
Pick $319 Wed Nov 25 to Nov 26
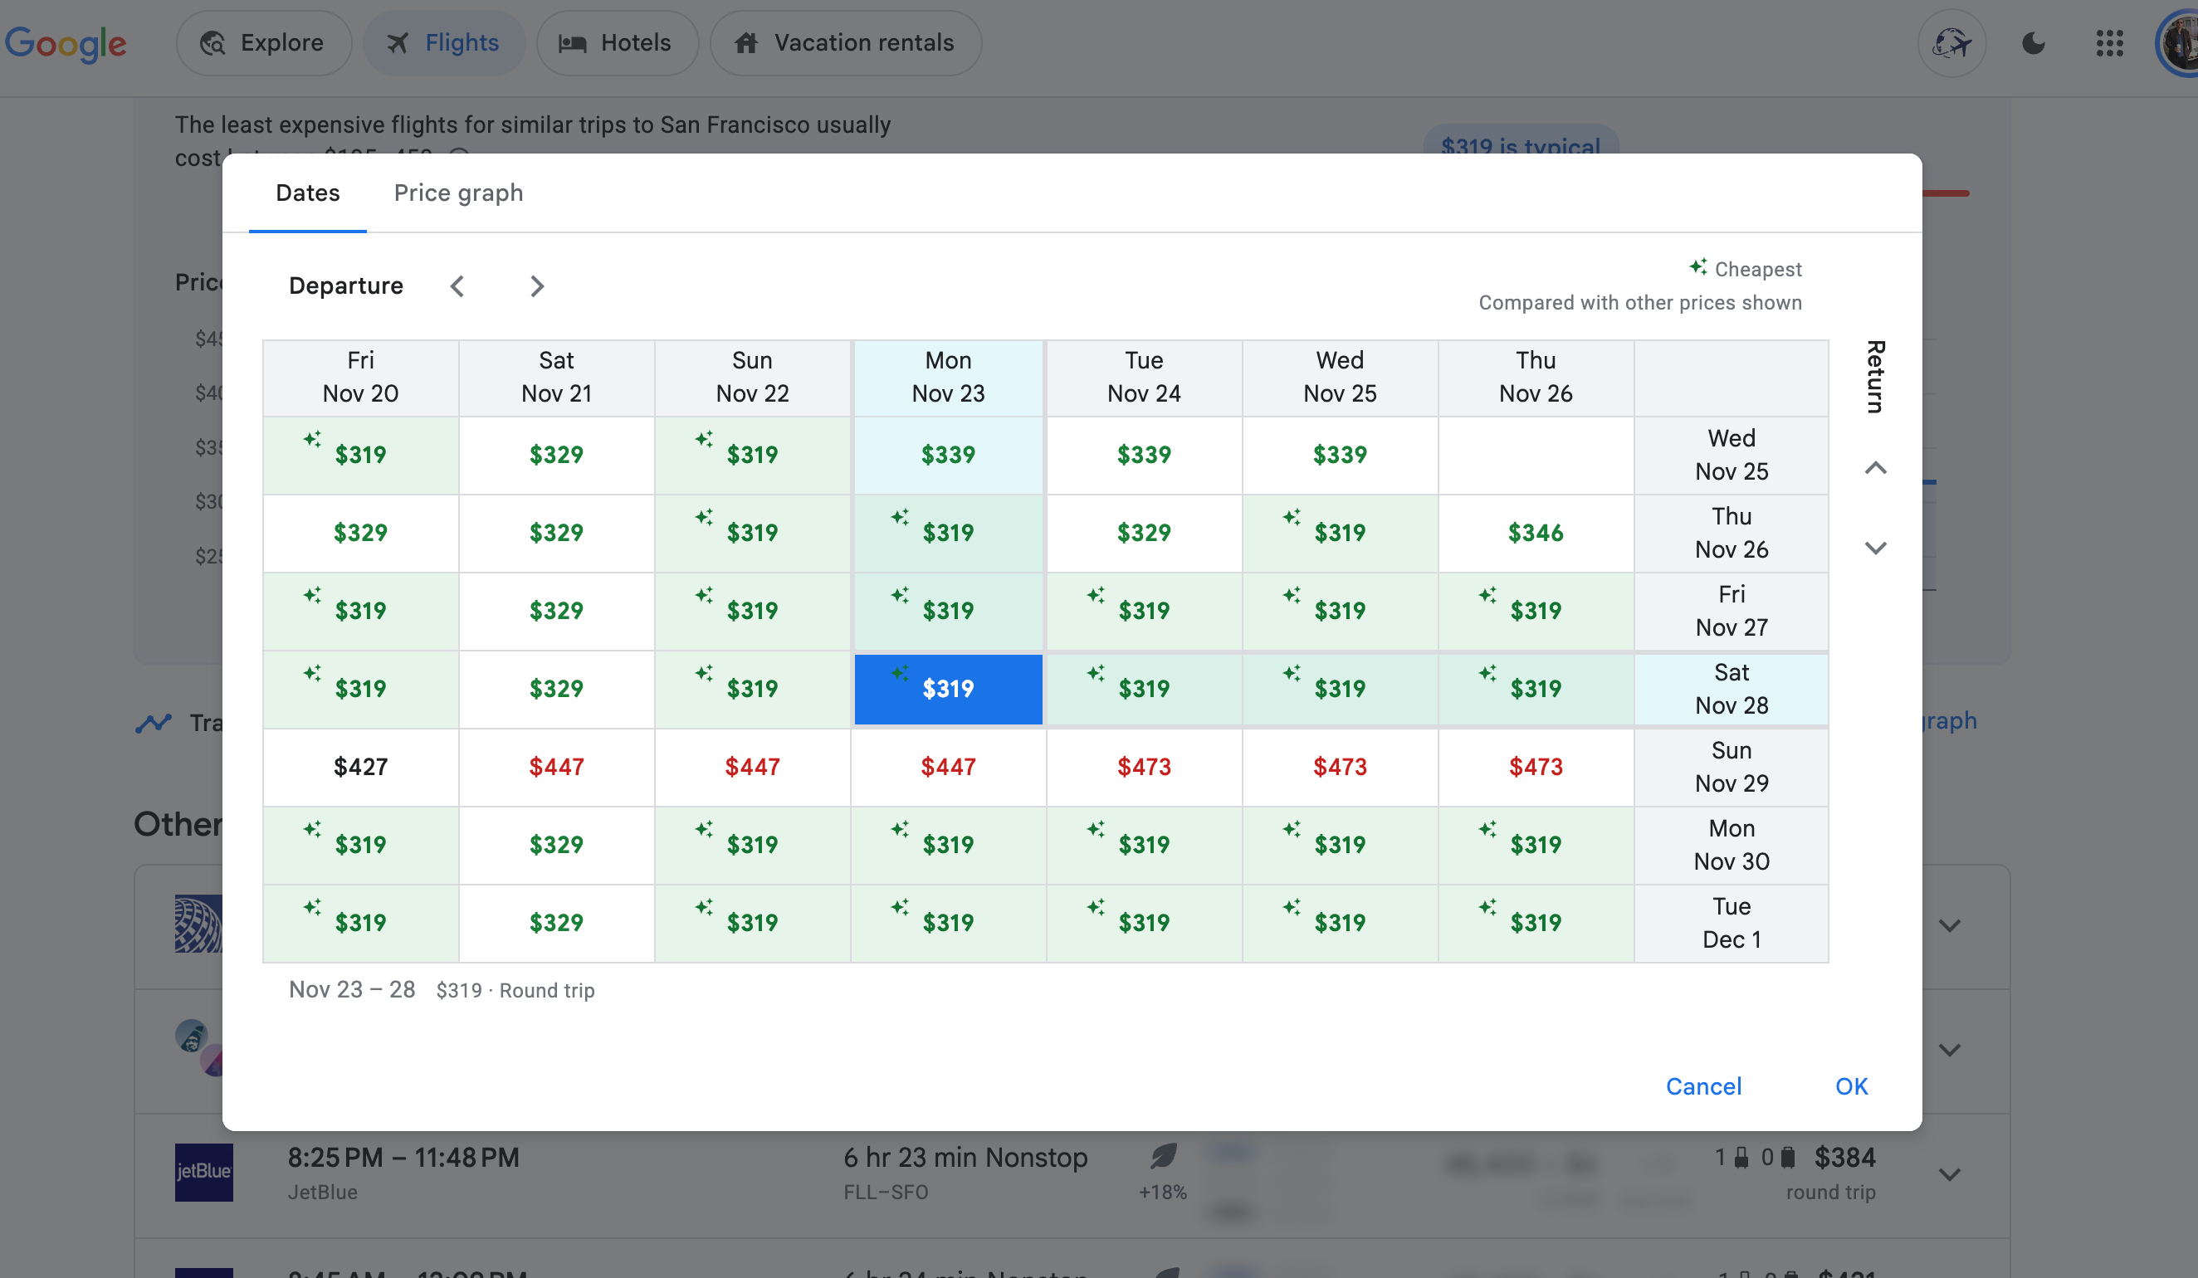tap(1340, 533)
